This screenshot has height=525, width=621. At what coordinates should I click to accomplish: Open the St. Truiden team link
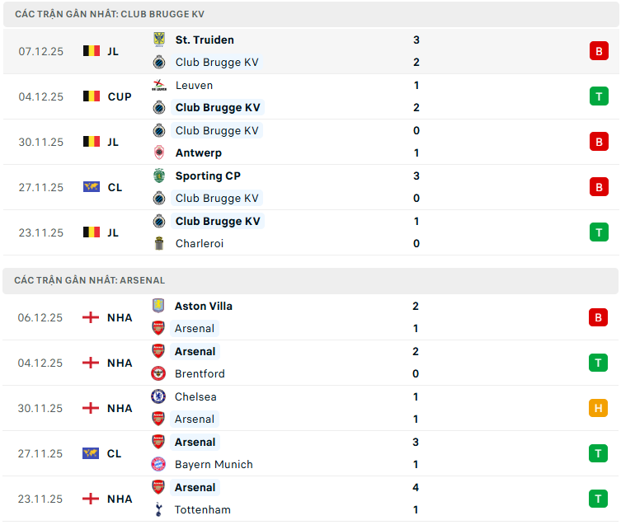pos(205,40)
